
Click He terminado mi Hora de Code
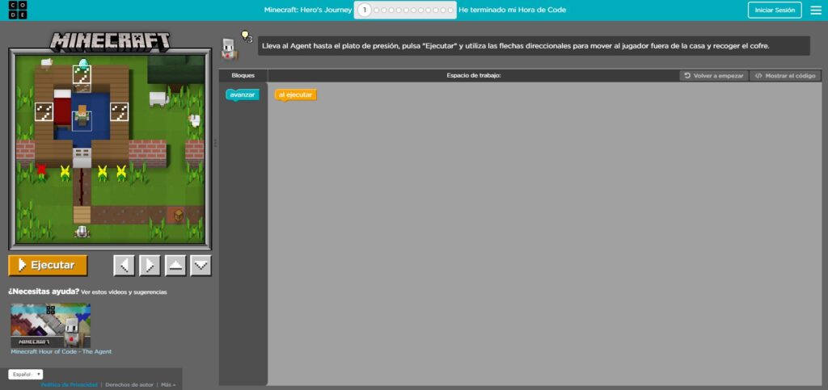pos(512,10)
